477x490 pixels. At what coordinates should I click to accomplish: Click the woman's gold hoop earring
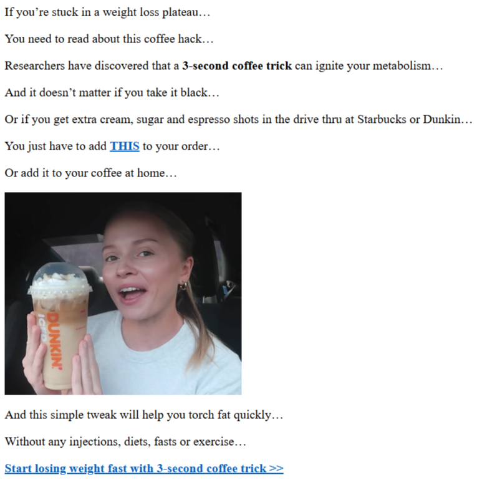coord(183,286)
